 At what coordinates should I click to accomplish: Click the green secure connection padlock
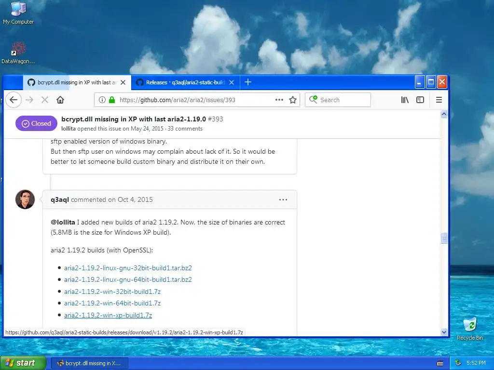111,100
